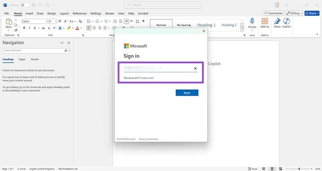This screenshot has width=322, height=171.
Task: Open the Copilot icon in ribbon
Action: pos(287,21)
